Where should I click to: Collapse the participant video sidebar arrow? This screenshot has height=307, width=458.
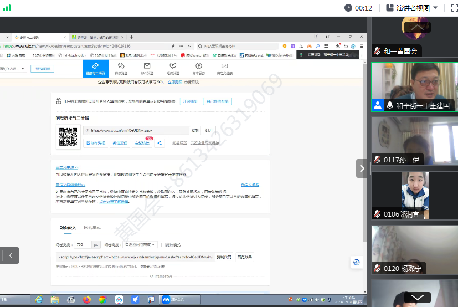pyautogui.click(x=362, y=168)
